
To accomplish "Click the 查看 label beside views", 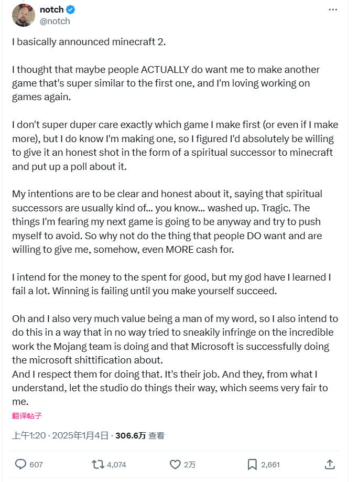I will coord(156,435).
